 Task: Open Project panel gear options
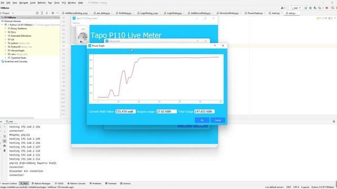53,13
